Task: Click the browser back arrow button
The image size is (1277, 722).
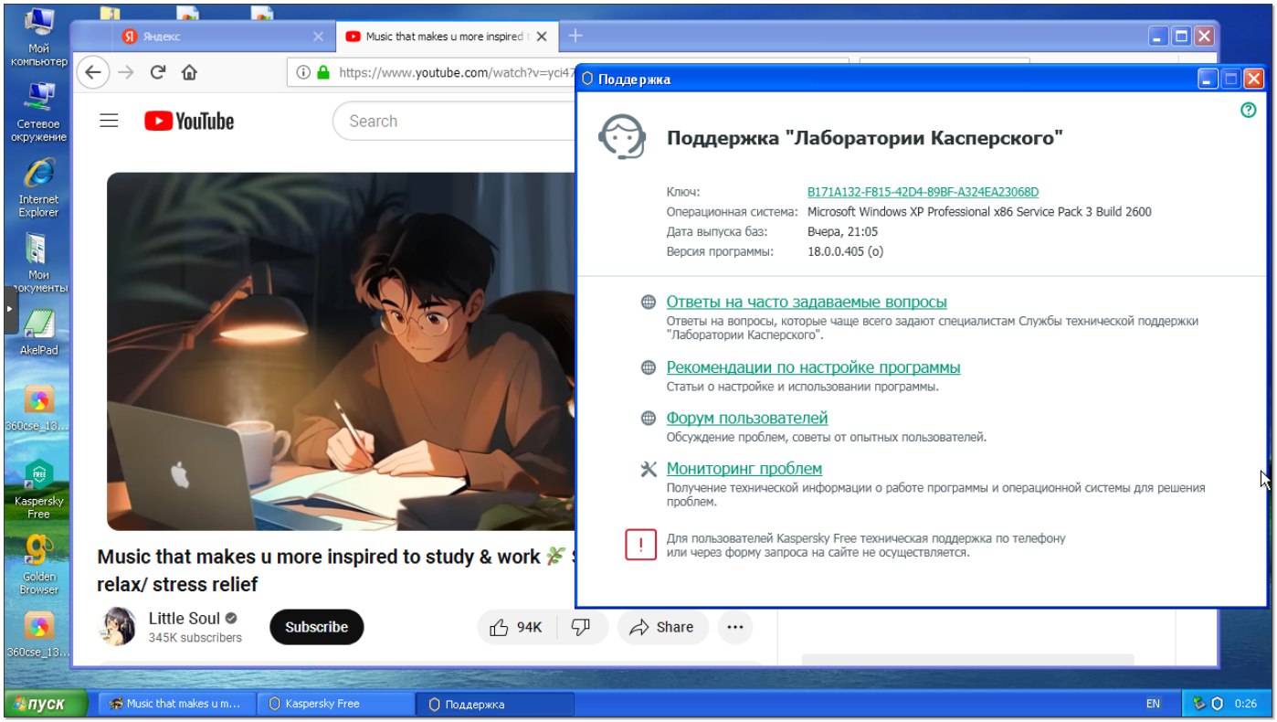Action: [x=93, y=72]
